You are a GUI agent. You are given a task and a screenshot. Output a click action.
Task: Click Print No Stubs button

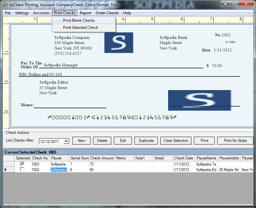[235, 141]
